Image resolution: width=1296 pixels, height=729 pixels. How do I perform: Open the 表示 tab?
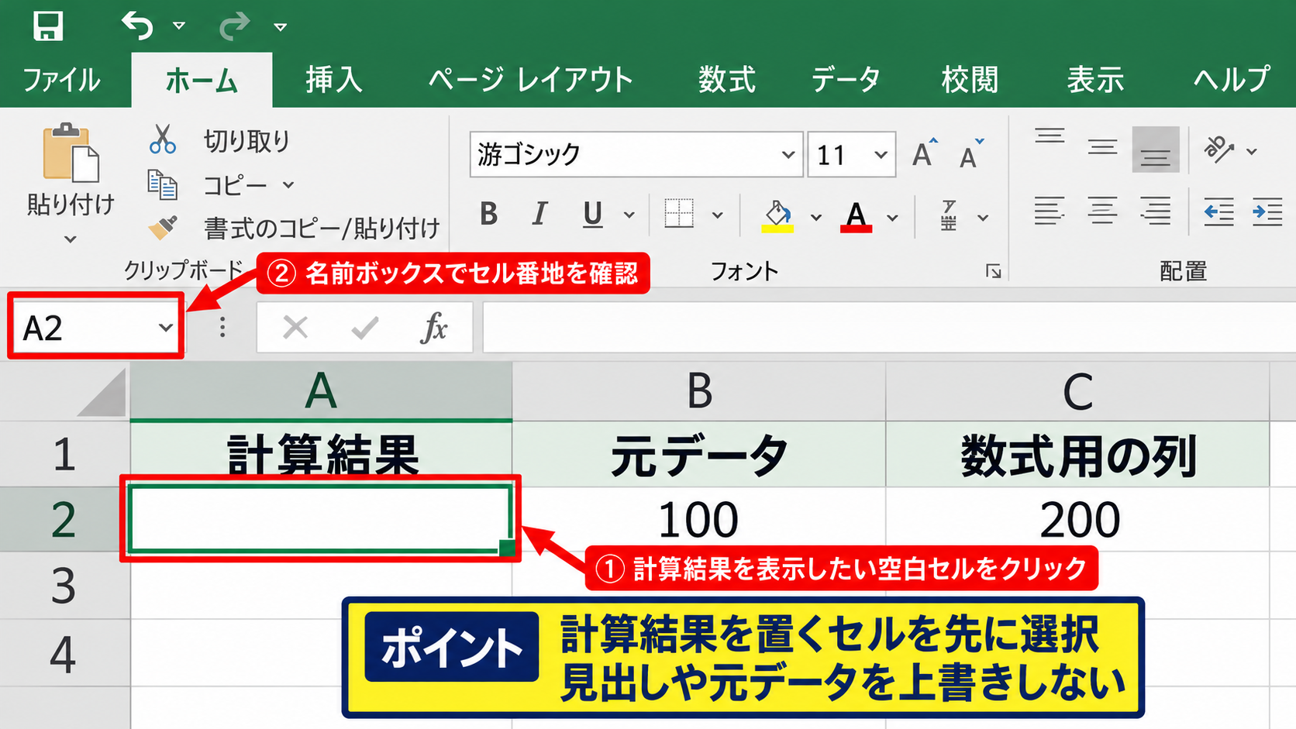point(1095,80)
